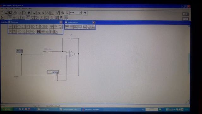Rotate the selected component
202x114 pixels.
click(x=34, y=13)
